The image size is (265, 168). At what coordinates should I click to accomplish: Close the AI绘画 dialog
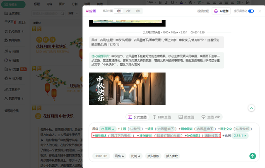tap(260, 11)
